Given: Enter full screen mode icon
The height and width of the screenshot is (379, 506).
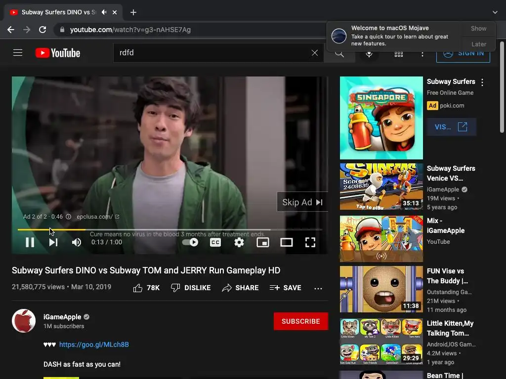Looking at the screenshot, I should pyautogui.click(x=310, y=242).
